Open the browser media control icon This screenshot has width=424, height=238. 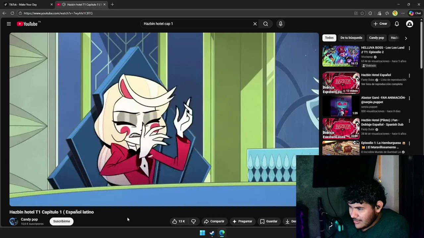pos(379,13)
